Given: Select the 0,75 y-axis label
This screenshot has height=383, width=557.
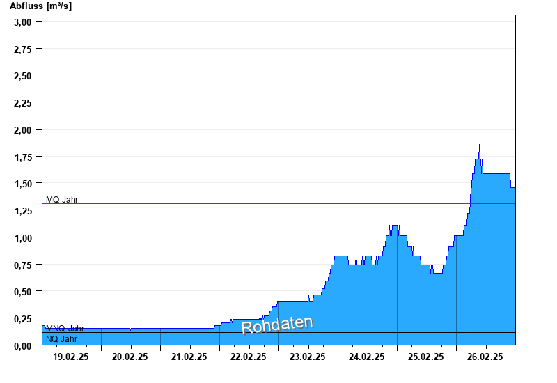Looking at the screenshot, I should 23,265.
